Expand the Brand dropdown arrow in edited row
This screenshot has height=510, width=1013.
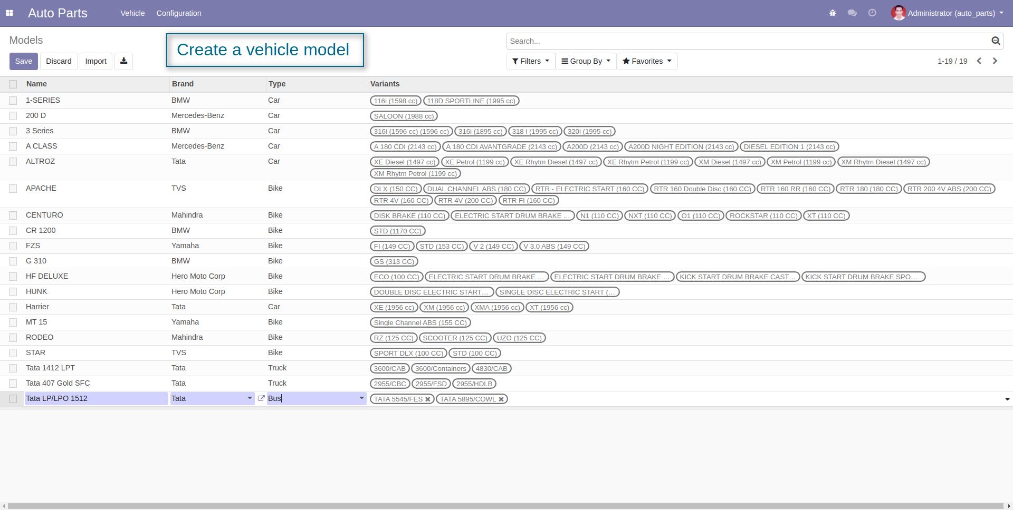pyautogui.click(x=250, y=398)
